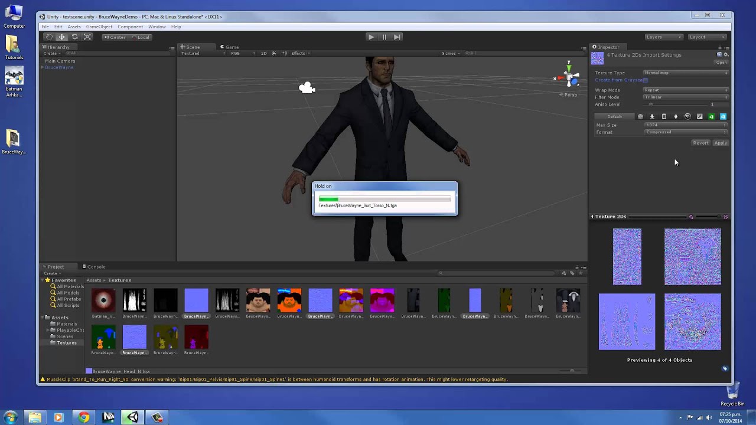Click the Pause button
The image size is (756, 425).
tap(384, 37)
